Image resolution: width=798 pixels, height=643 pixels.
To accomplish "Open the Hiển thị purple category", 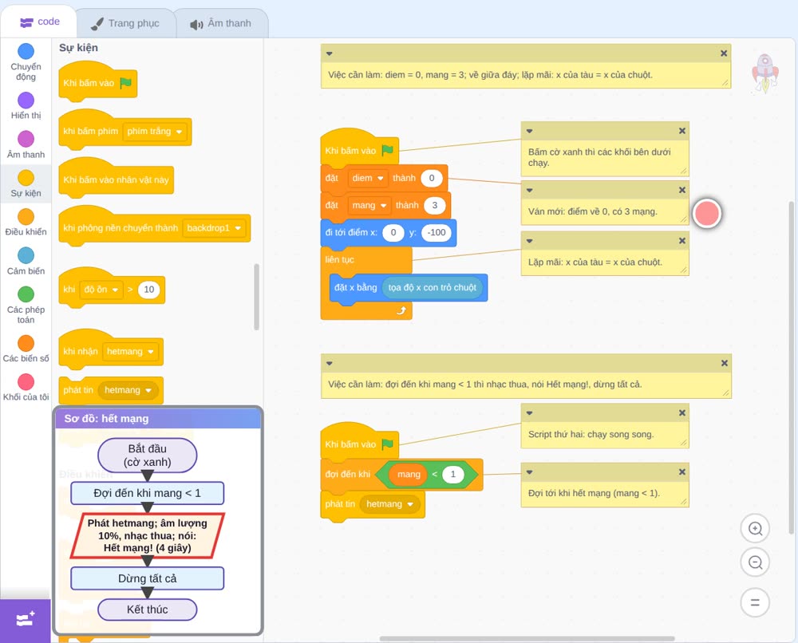I will pyautogui.click(x=26, y=101).
